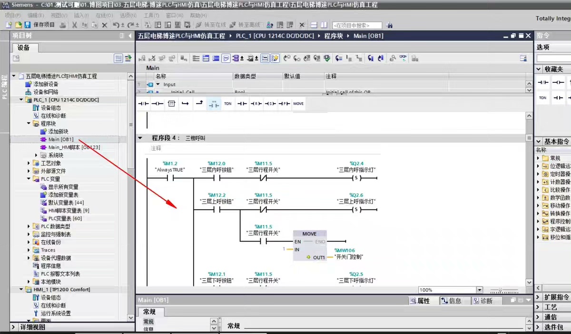Click the new project icon in main toolbar
Image resolution: width=571 pixels, height=334 pixels.
coord(9,25)
